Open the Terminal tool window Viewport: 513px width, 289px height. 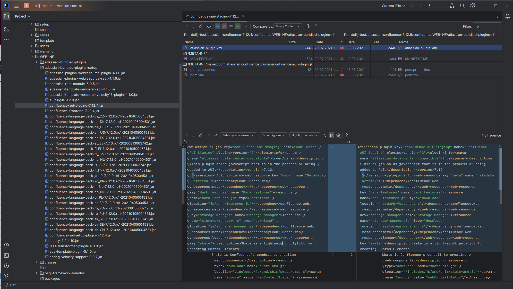click(x=6, y=256)
